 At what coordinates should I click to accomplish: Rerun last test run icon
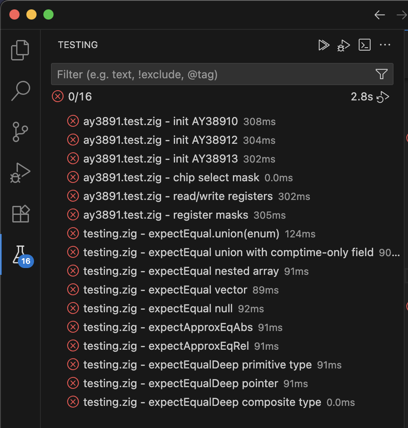pyautogui.click(x=383, y=97)
